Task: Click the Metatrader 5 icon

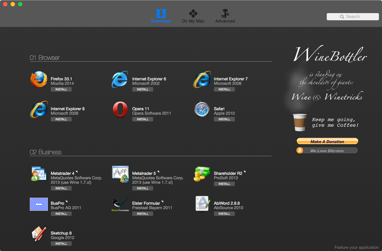Action: (120, 174)
